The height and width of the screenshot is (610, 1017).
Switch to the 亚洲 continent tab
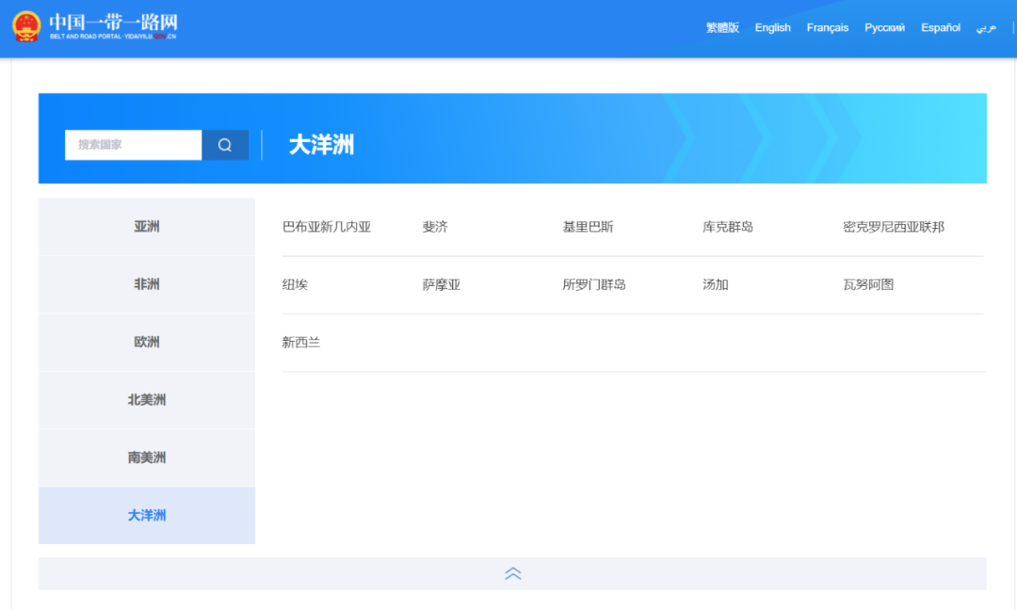[146, 225]
